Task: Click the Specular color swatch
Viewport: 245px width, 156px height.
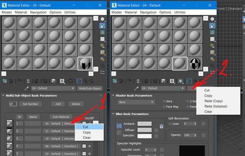Action: pyautogui.click(x=145, y=136)
